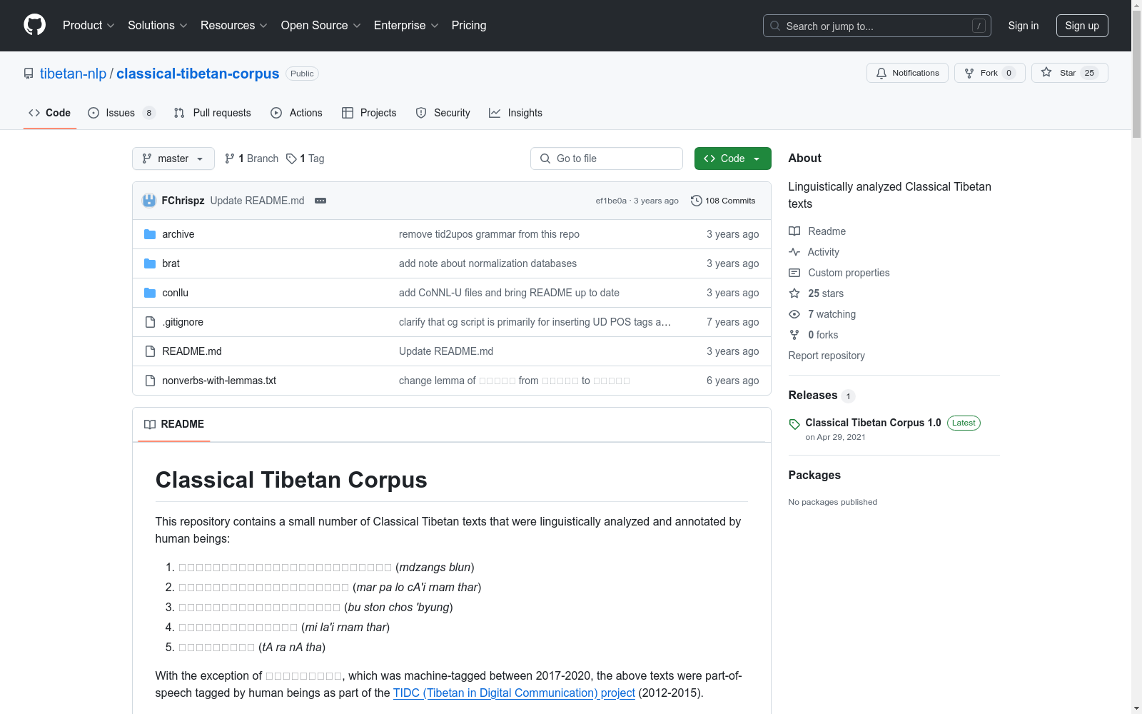Expand the Product menu
This screenshot has height=714, width=1142.
89,26
